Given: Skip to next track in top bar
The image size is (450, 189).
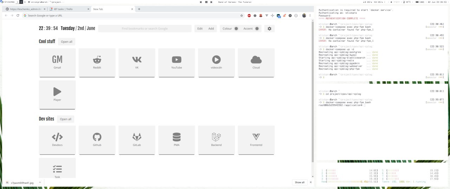Looking at the screenshot, I should click(211, 2).
